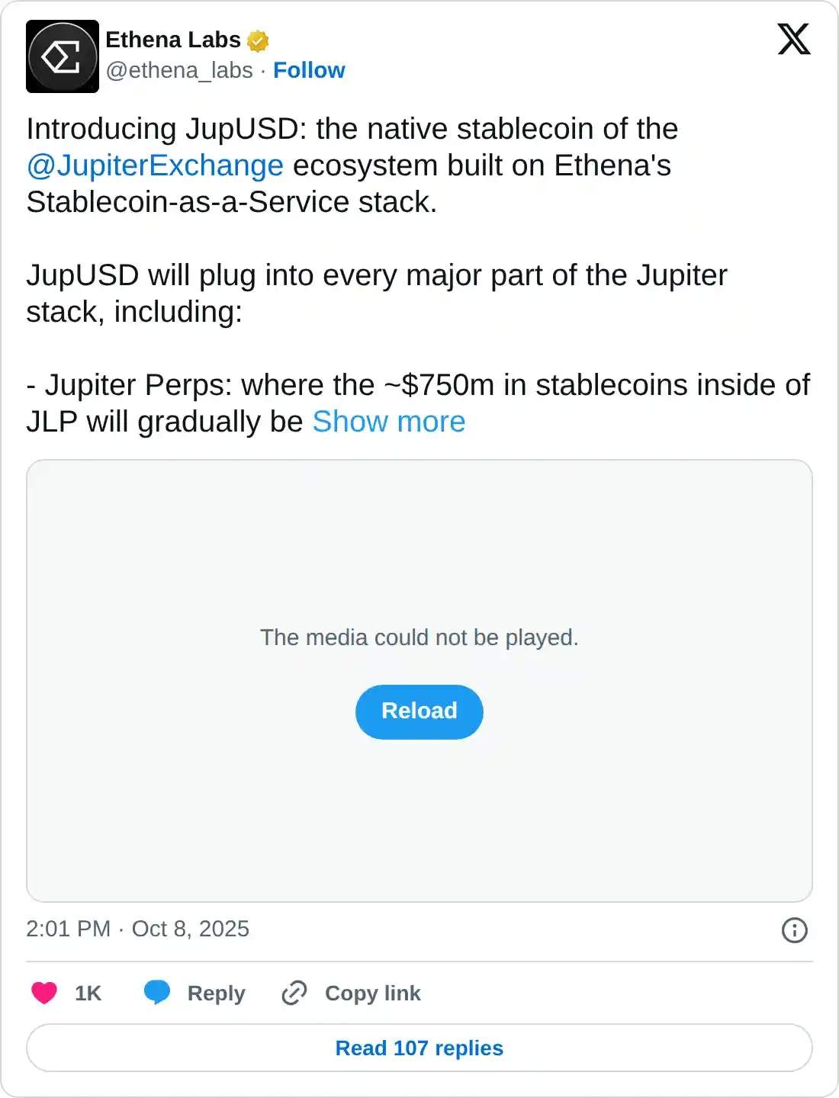Viewport: 839px width, 1098px height.
Task: Open the @JupiterExchange mention
Action: pos(155,165)
